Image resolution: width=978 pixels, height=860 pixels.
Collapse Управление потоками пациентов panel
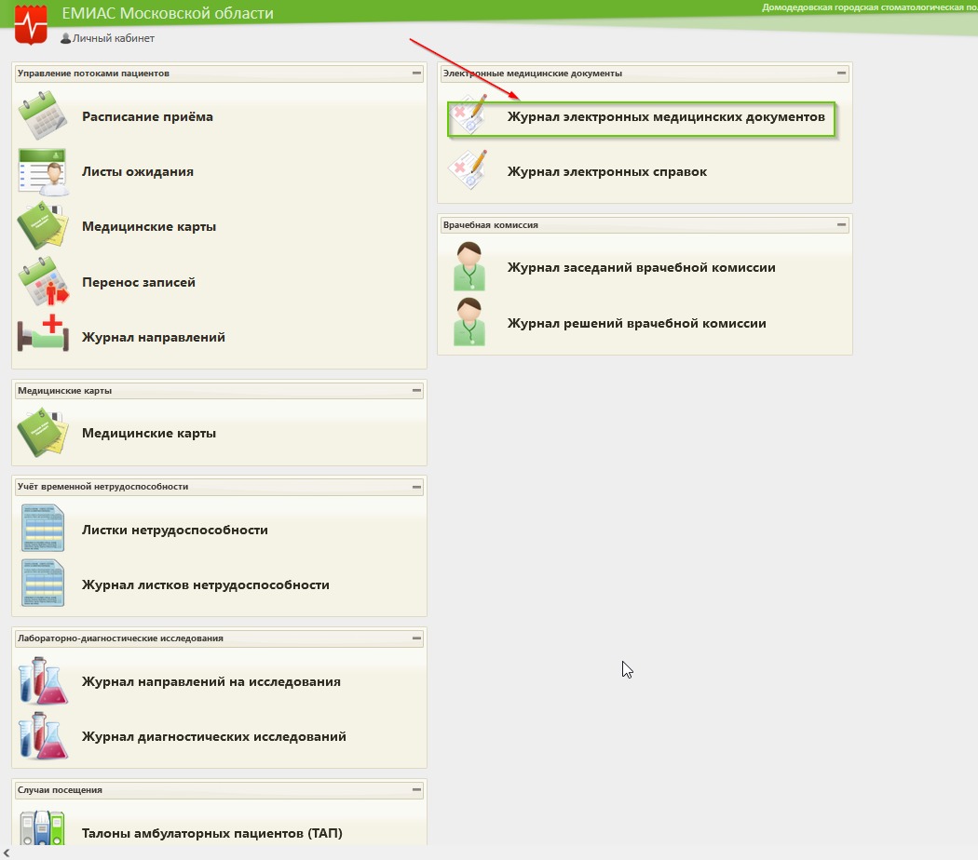click(x=416, y=73)
